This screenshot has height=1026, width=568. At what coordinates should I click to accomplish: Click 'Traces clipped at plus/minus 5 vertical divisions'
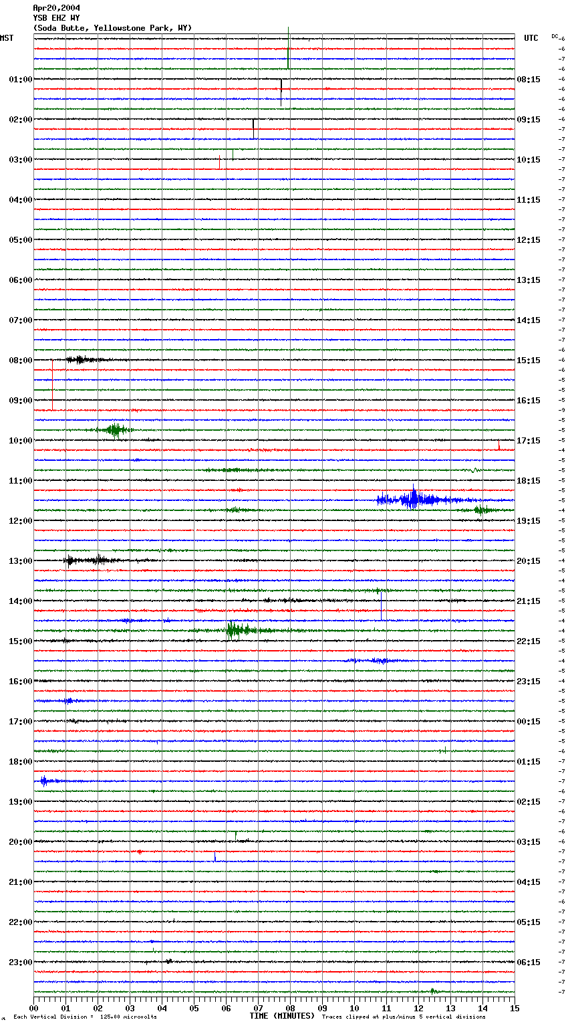coord(404,1017)
